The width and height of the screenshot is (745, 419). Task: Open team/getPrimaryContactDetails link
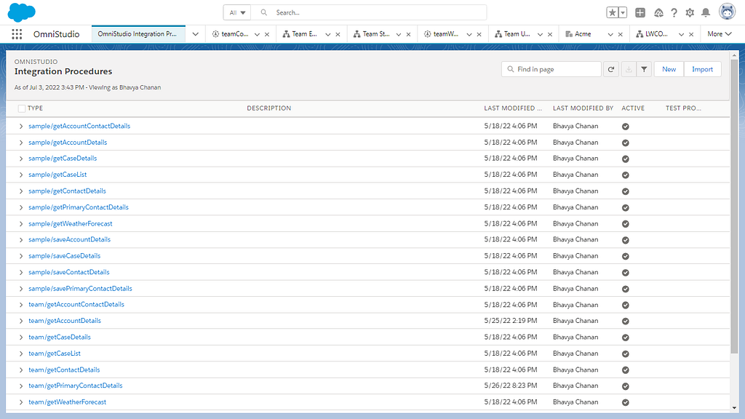click(76, 386)
